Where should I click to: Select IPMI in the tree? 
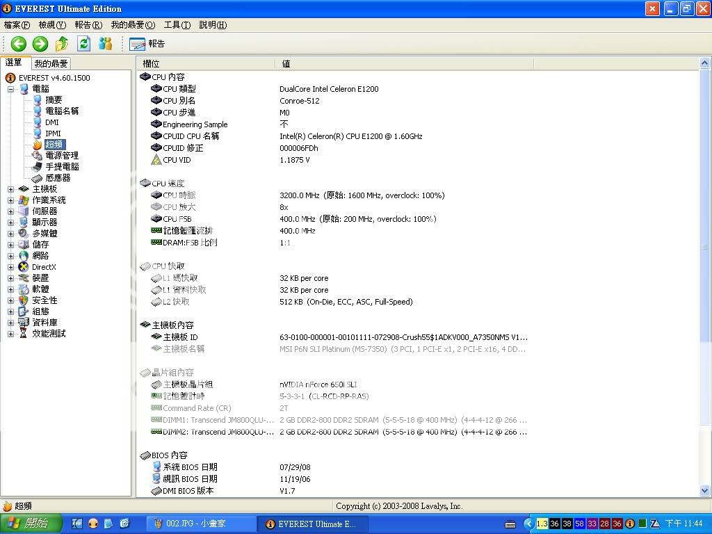(x=53, y=133)
